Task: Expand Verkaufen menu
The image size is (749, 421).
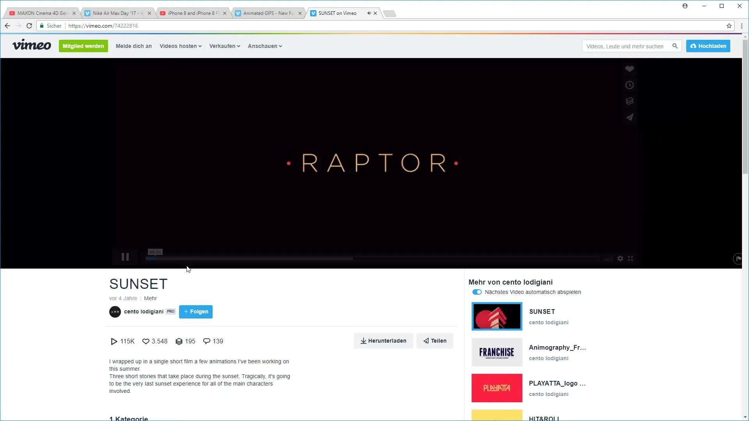Action: click(x=225, y=46)
